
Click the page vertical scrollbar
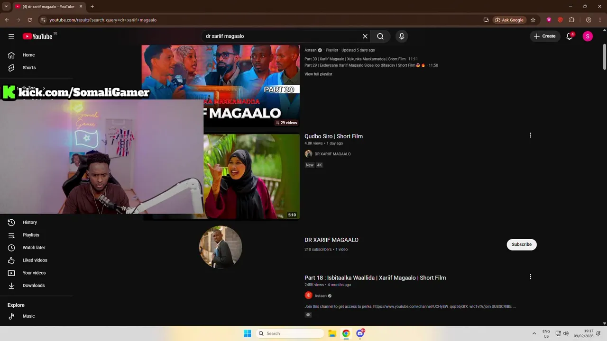coord(605,57)
